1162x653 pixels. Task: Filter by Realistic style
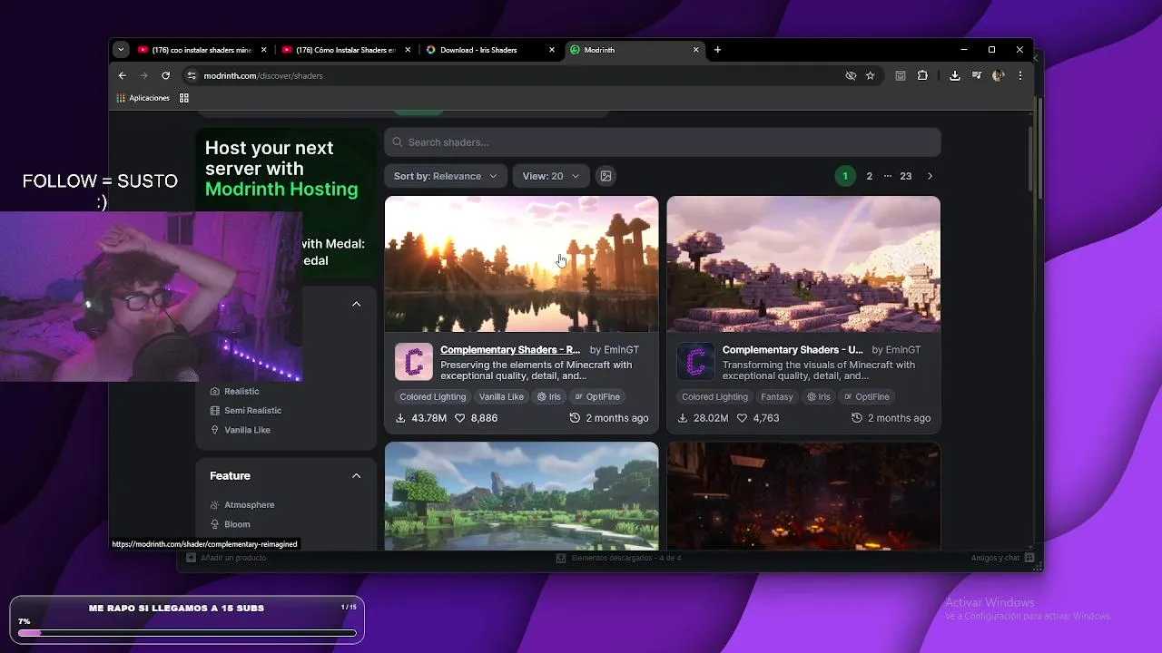click(x=234, y=391)
